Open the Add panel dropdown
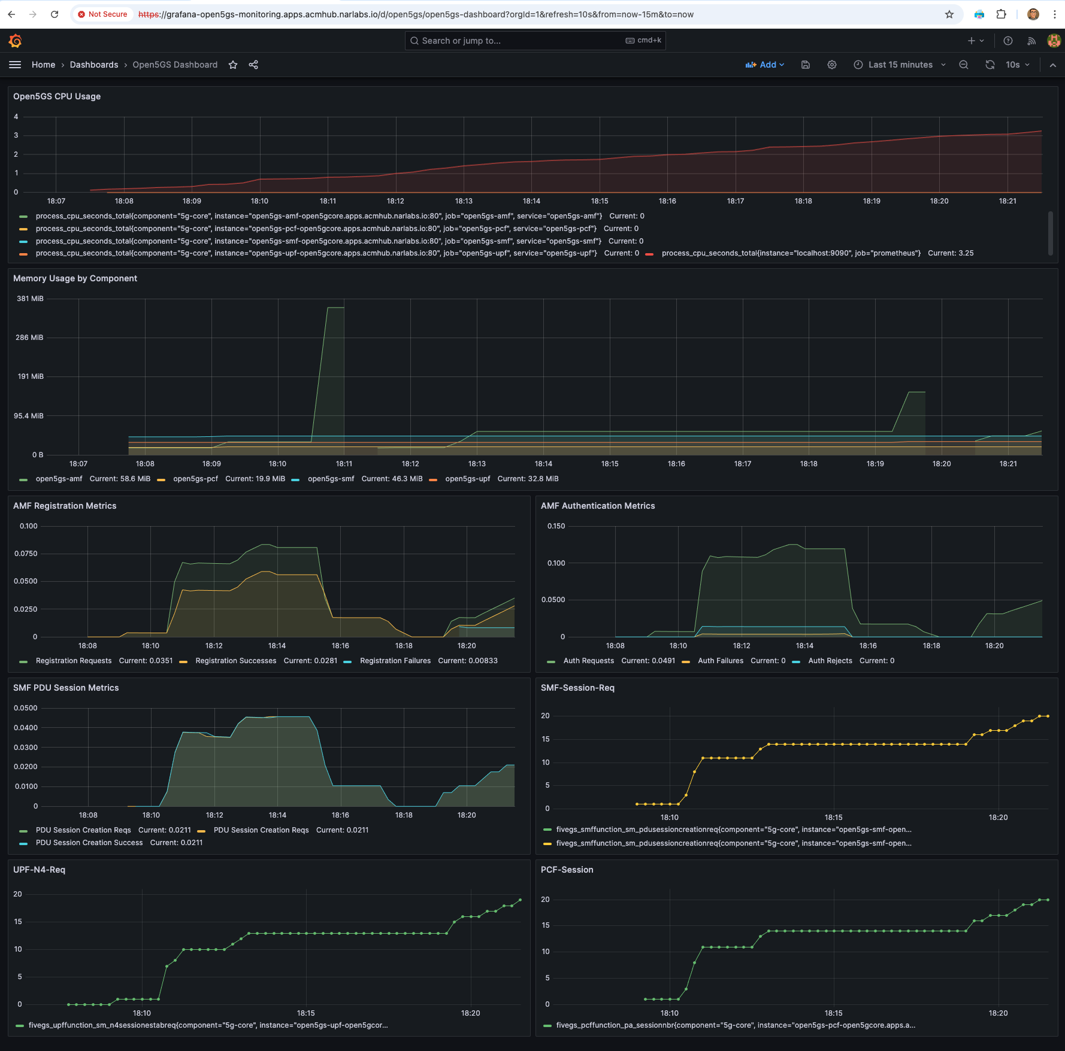 click(x=765, y=65)
